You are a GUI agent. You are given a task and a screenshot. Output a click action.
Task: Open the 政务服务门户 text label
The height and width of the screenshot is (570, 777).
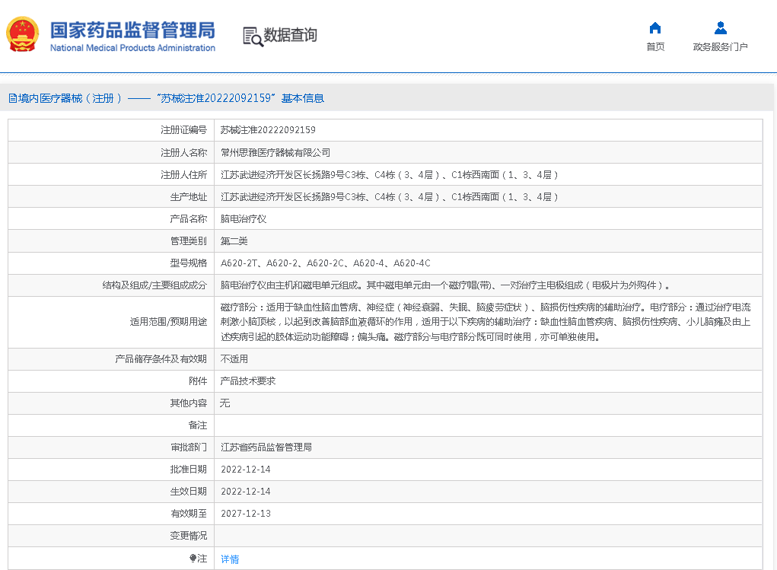coord(720,47)
